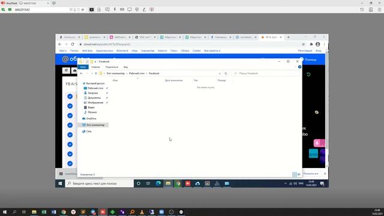Viewport: 384px width, 216px height.
Task: Select Изображения in Explorer navigation pane
Action: tap(95, 103)
